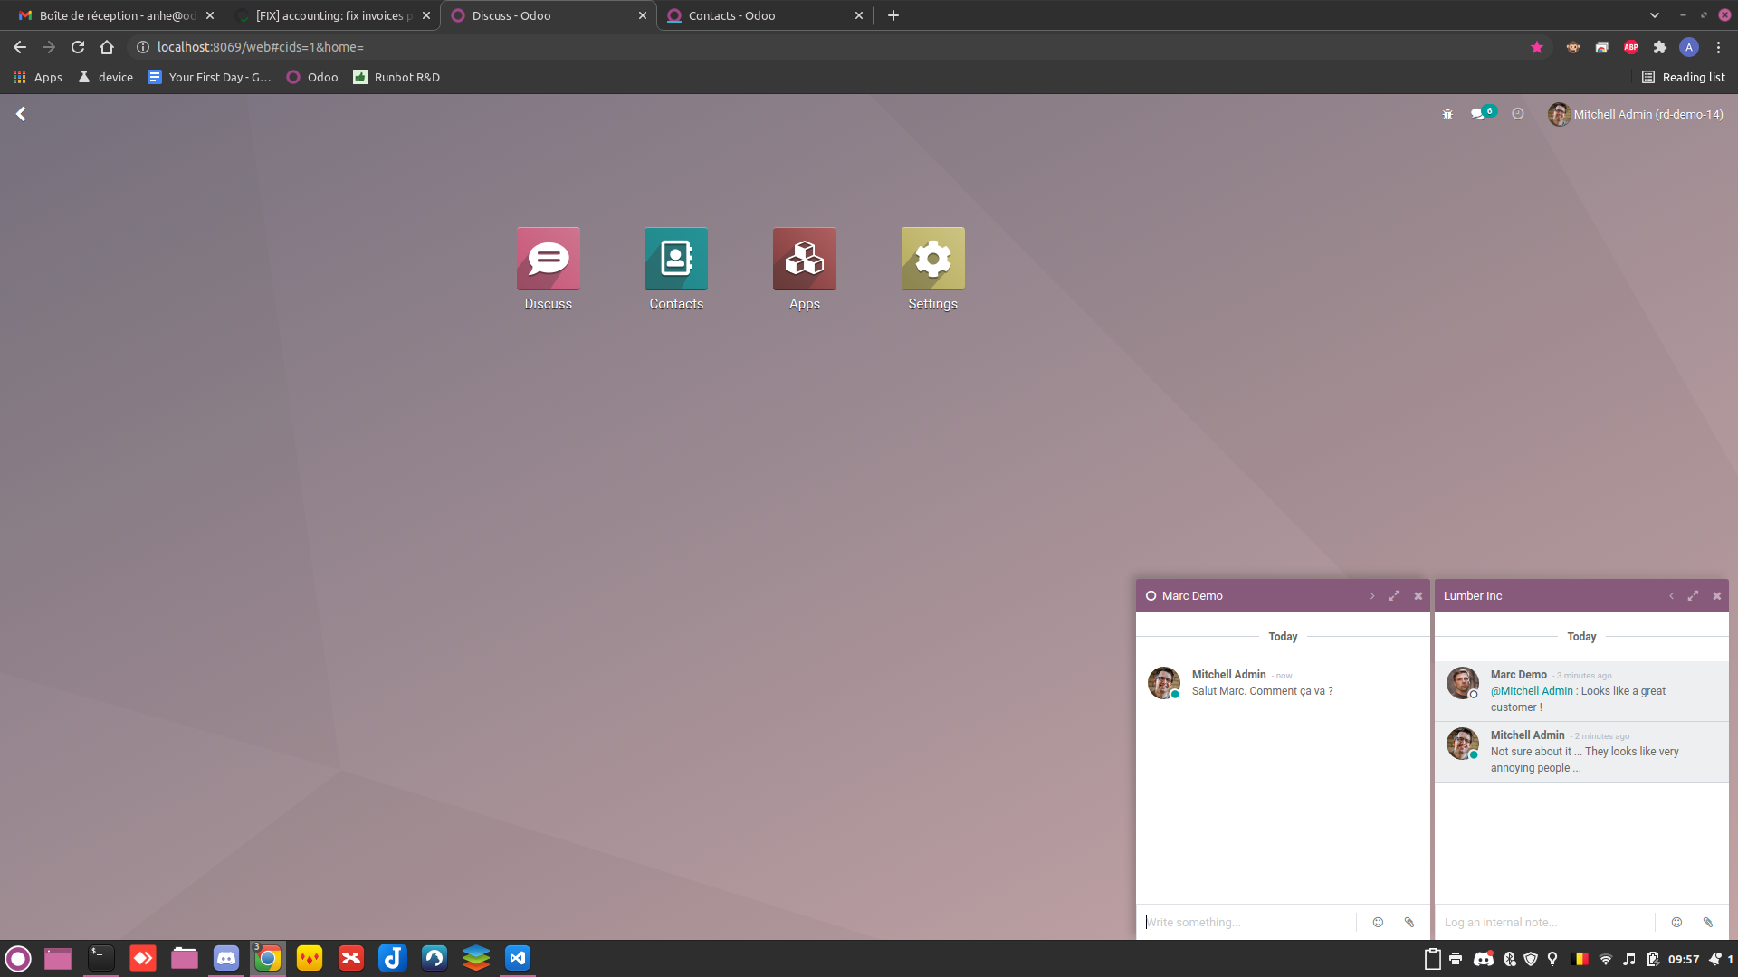Open the AdBlock Plus extension
The width and height of the screenshot is (1738, 977).
pyautogui.click(x=1631, y=47)
